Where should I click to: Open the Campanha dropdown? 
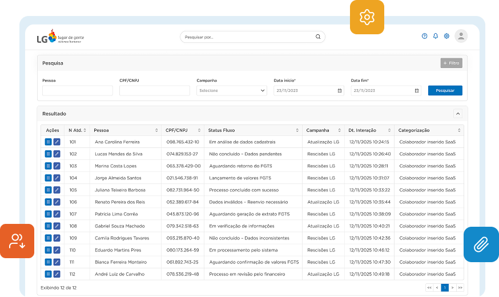(231, 90)
